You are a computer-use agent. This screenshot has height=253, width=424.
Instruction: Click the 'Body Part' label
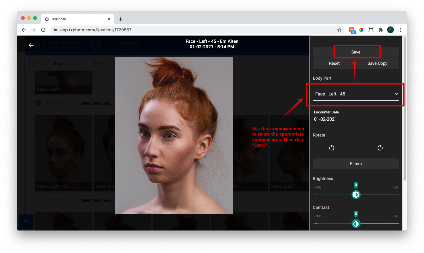pos(322,78)
